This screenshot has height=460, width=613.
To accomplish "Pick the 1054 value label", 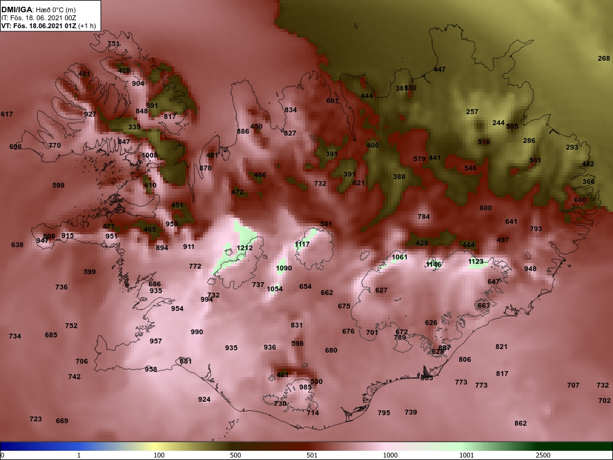I will pos(275,289).
